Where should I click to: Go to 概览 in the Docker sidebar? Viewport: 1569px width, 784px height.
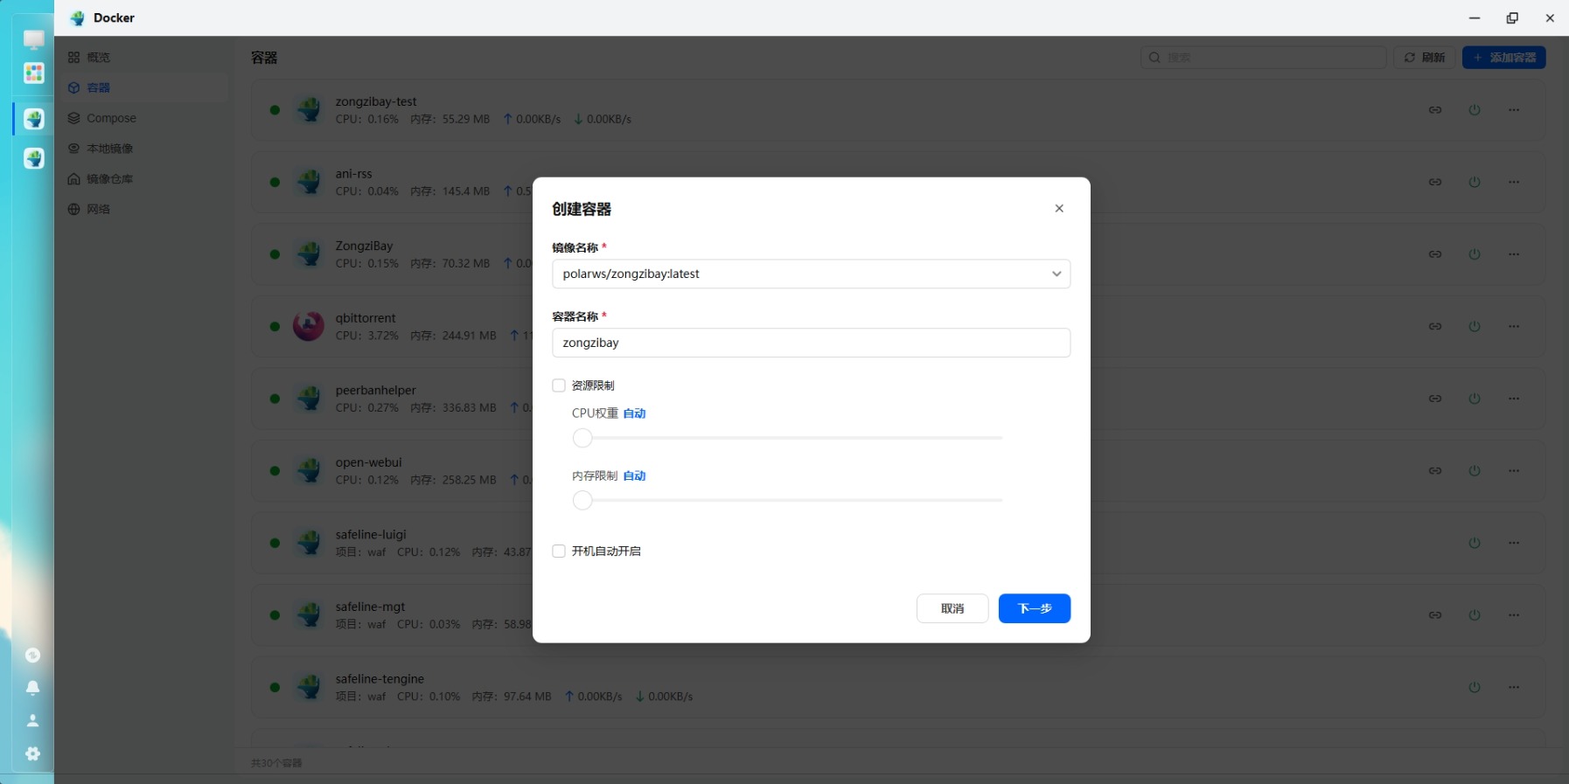pos(143,58)
